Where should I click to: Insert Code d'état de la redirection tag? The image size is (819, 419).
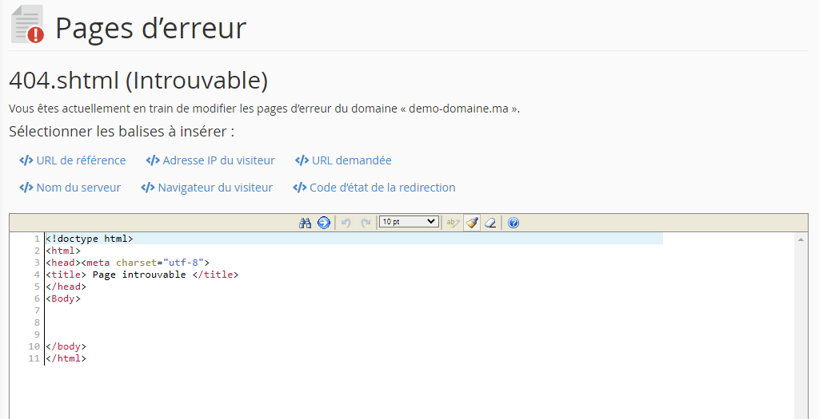(x=374, y=188)
